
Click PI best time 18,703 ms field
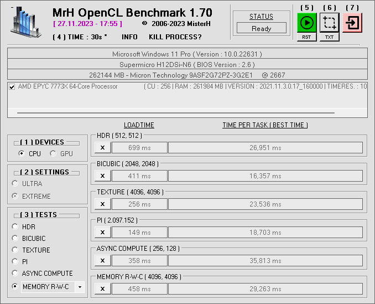tap(265, 232)
